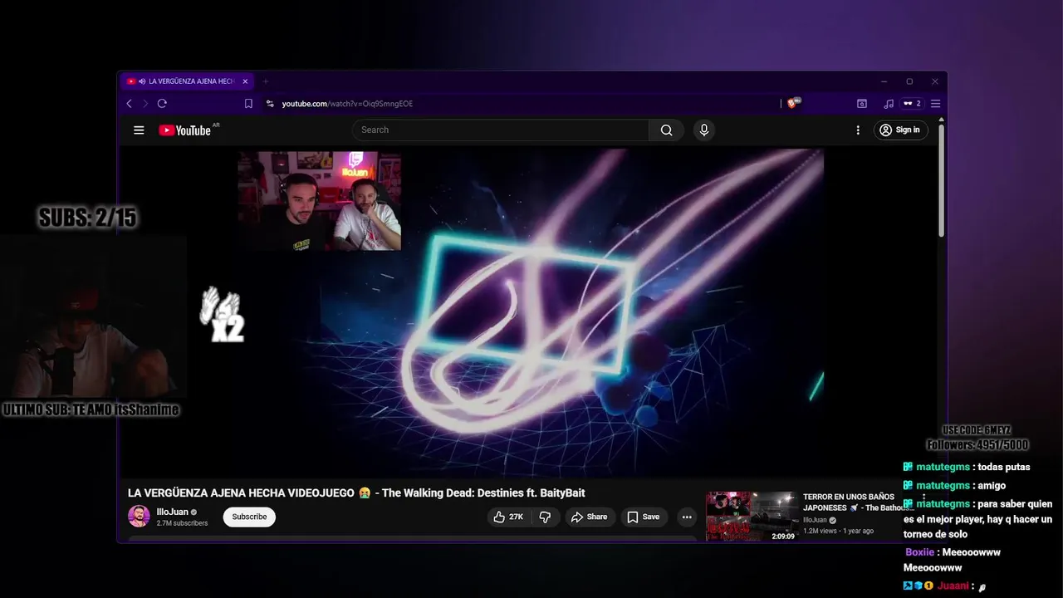Viewport: 1063px width, 598px height.
Task: Dislike the video with thumbs-down
Action: [x=545, y=517]
